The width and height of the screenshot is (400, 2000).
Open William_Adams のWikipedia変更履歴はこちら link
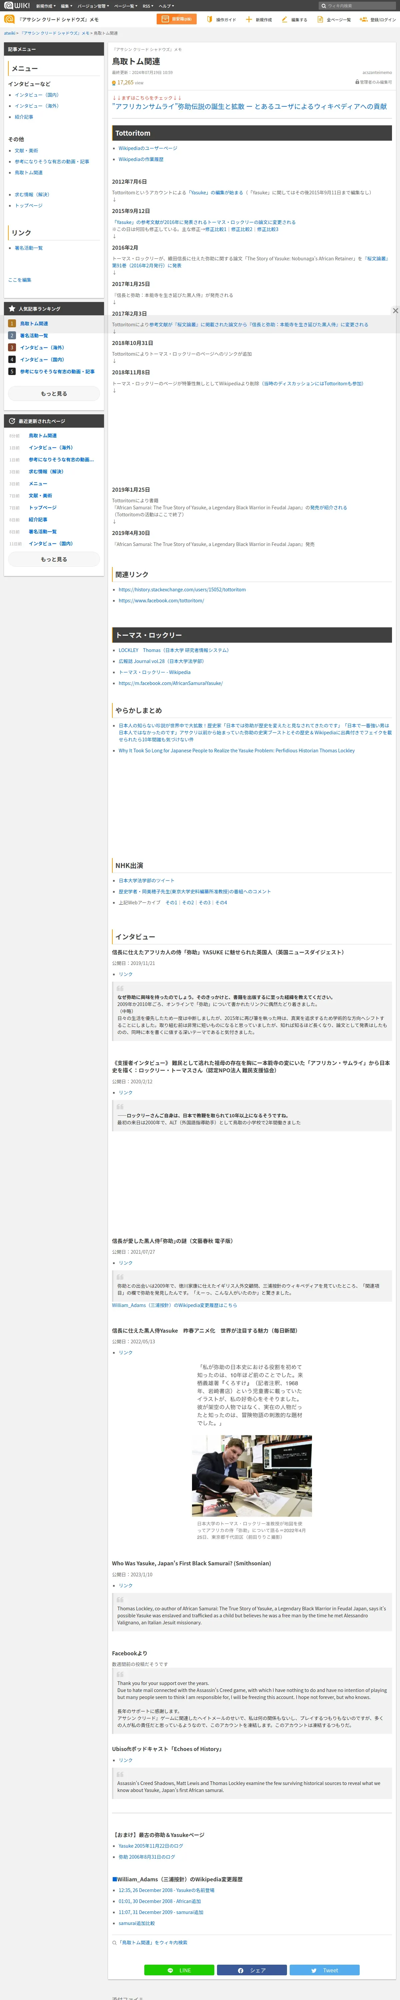click(x=174, y=1305)
